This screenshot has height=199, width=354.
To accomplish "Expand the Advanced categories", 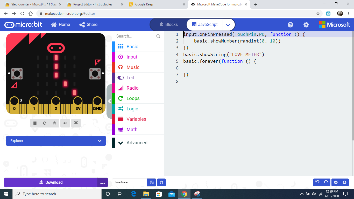I will coord(137,142).
